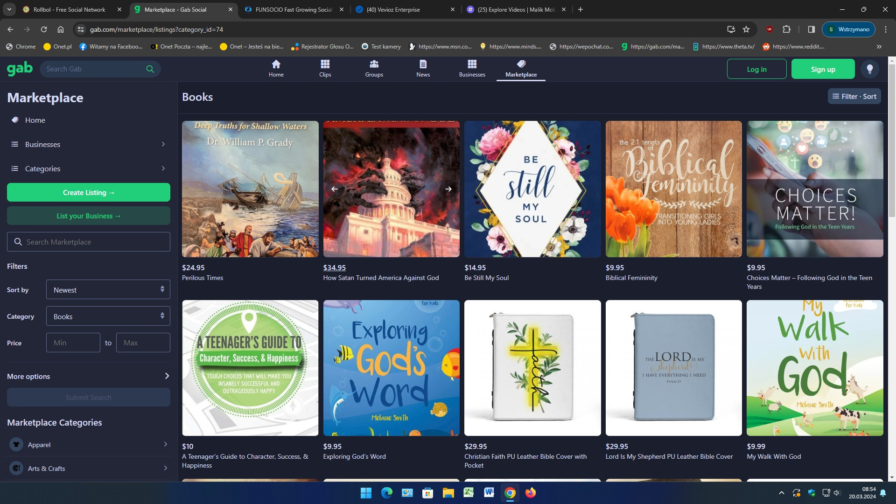This screenshot has width=896, height=504.
Task: Expand the Categories sidebar item
Action: 88,168
